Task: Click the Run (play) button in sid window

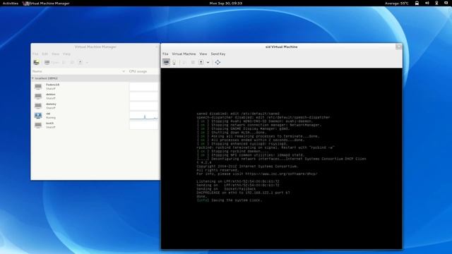Action: [184, 62]
